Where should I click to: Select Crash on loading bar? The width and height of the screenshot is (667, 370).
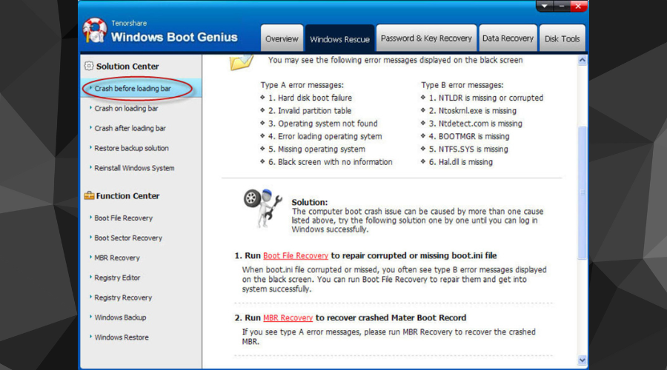pyautogui.click(x=126, y=108)
